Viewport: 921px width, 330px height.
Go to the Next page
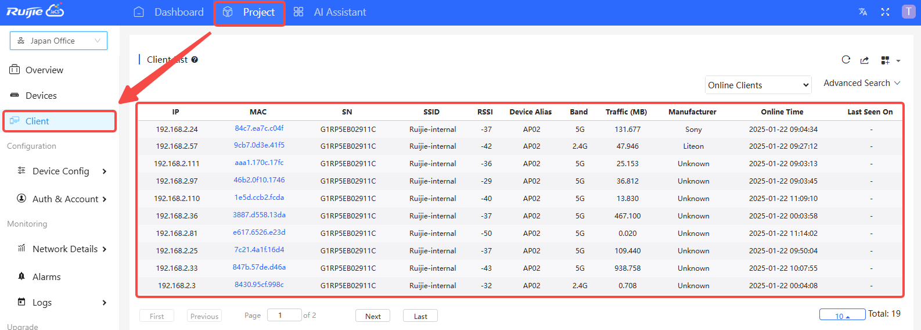coord(373,316)
